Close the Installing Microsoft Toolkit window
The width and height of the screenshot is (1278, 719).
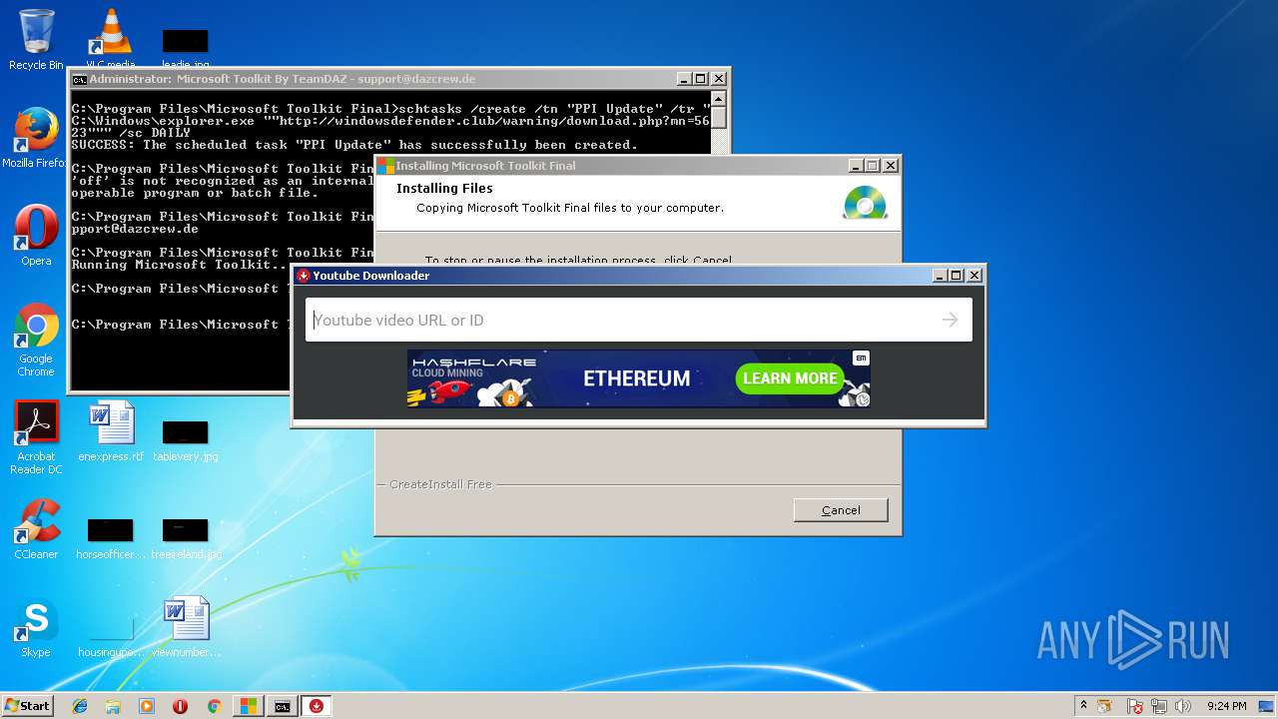pyautogui.click(x=891, y=166)
